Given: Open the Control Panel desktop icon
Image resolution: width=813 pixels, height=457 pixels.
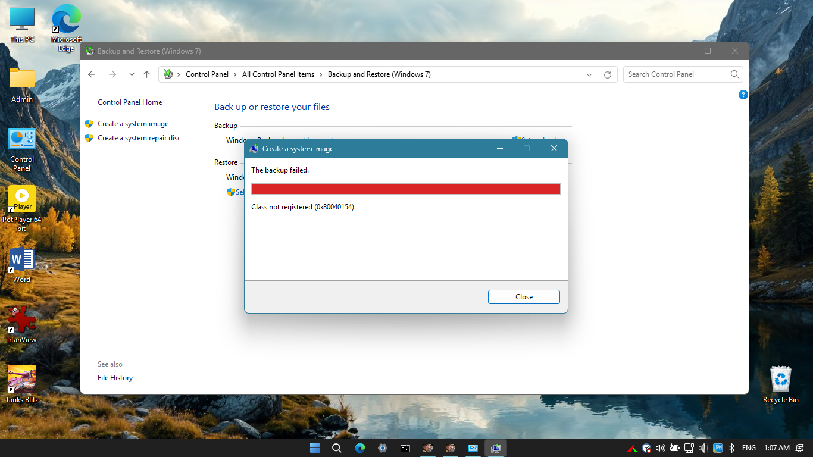Looking at the screenshot, I should (22, 149).
